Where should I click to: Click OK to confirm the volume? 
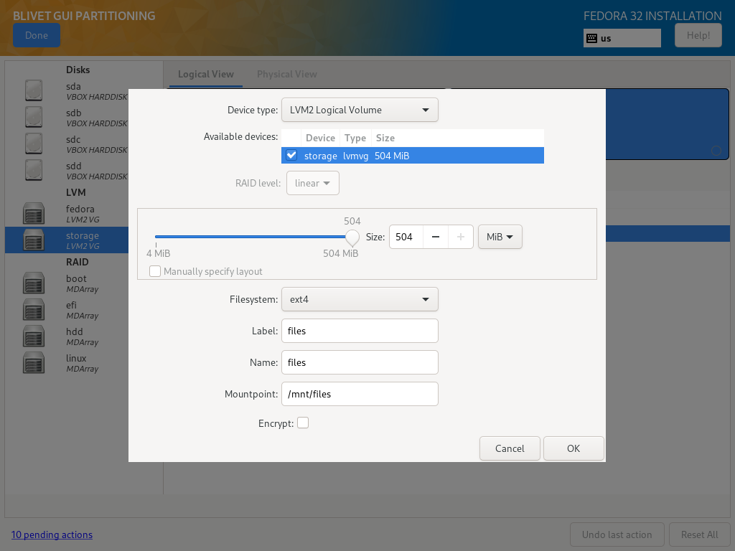point(573,448)
